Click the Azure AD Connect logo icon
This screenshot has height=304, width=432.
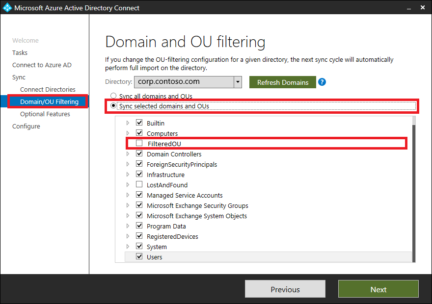(7, 8)
